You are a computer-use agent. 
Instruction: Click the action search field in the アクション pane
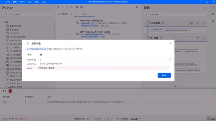pyautogui.click(x=27, y=14)
